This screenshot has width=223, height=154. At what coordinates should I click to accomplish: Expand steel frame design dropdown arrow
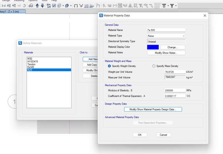(176, 6)
